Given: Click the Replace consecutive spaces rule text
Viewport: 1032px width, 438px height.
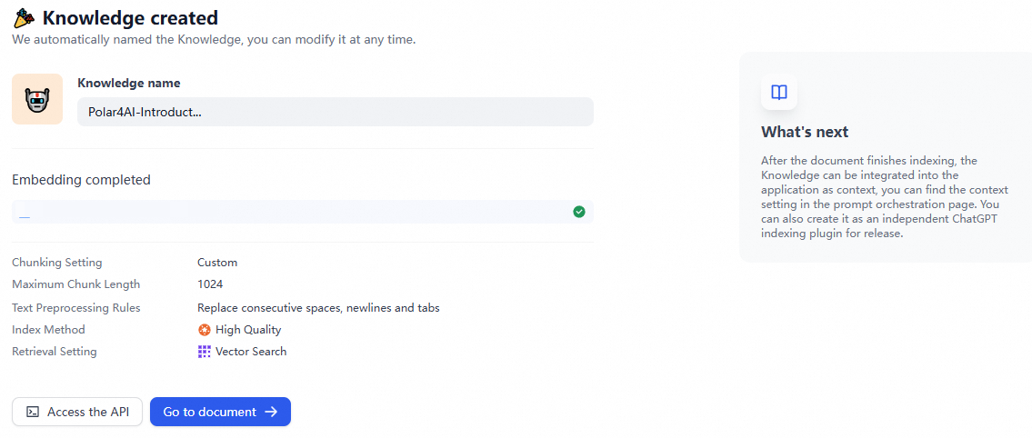Looking at the screenshot, I should coord(318,308).
